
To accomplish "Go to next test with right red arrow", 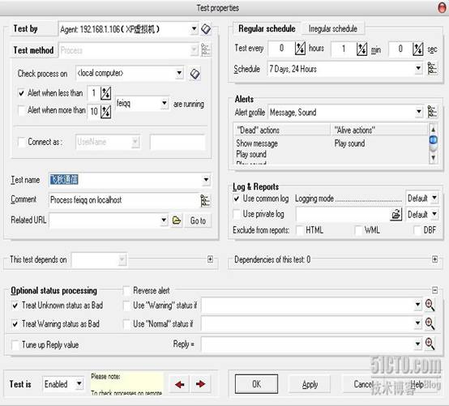I will [200, 384].
